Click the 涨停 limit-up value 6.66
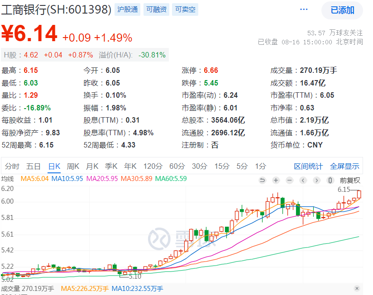Image resolution: width=373 pixels, height=295 pixels. 211,71
